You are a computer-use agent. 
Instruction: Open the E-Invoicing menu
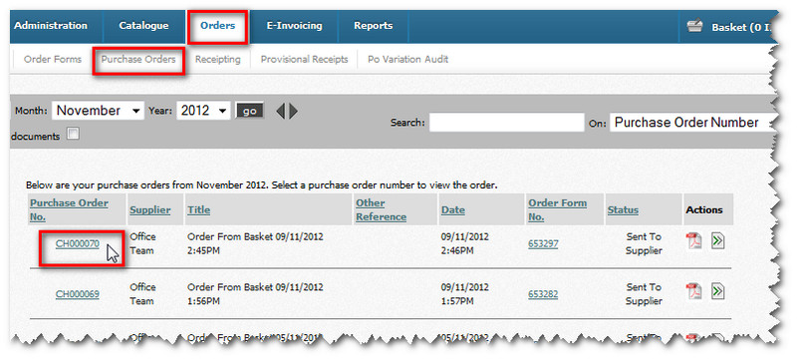[294, 25]
